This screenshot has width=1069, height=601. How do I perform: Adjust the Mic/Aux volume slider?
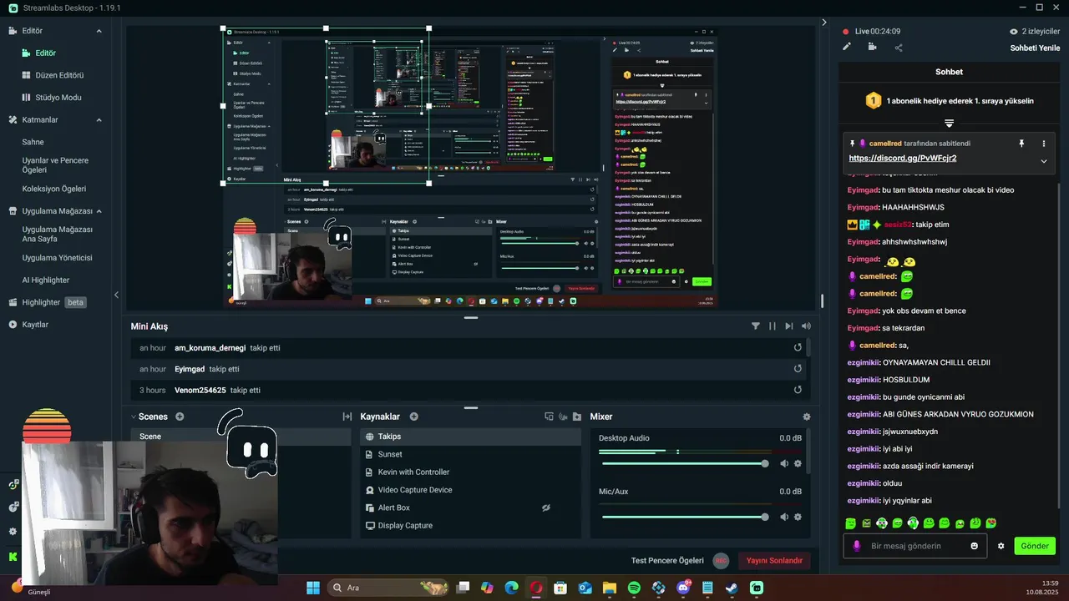click(x=683, y=517)
